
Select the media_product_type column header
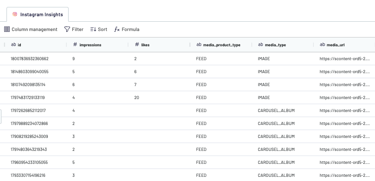(x=221, y=44)
